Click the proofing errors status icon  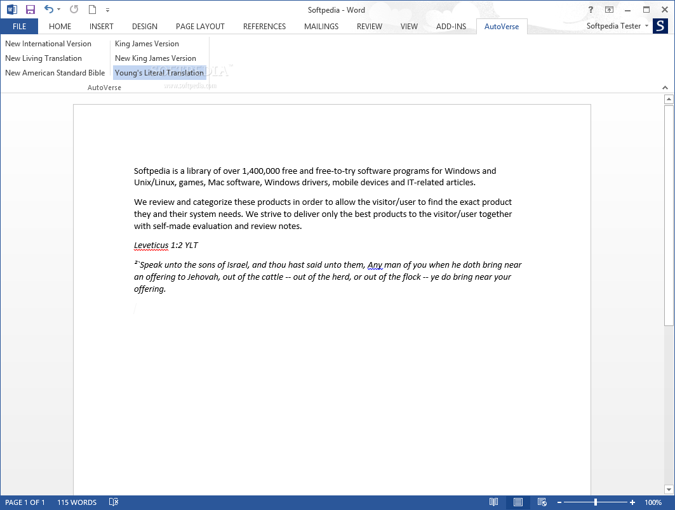(x=114, y=502)
